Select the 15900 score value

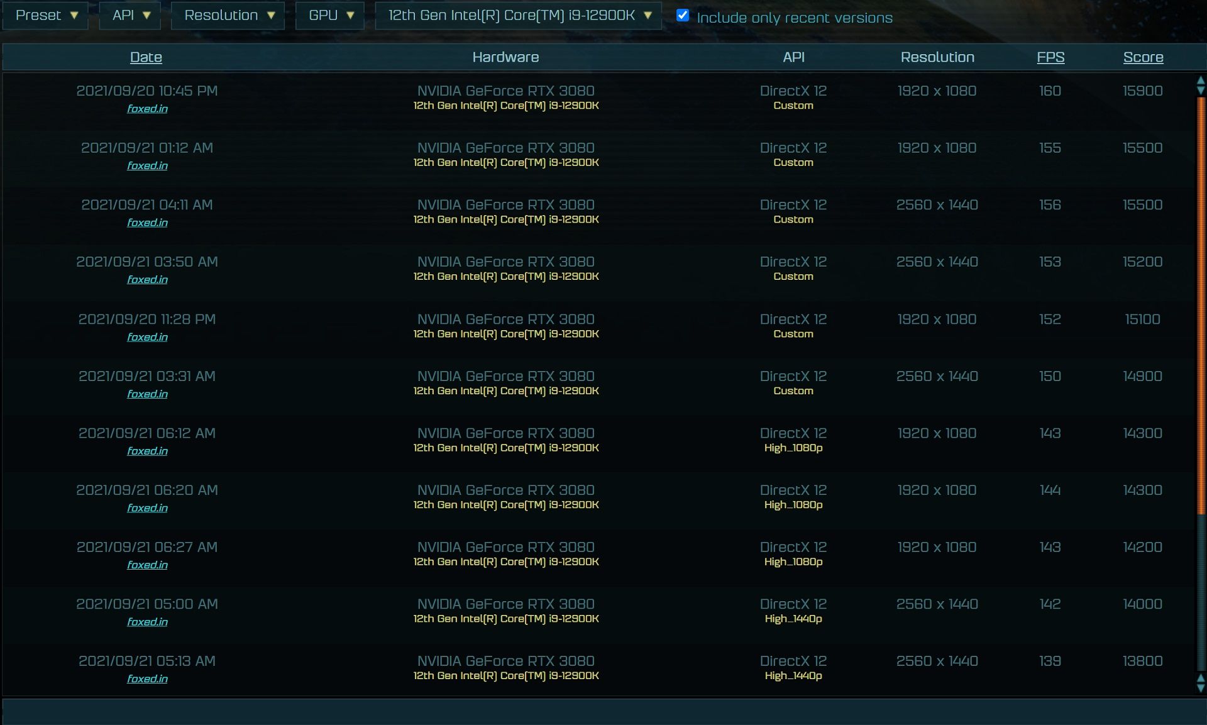point(1142,91)
